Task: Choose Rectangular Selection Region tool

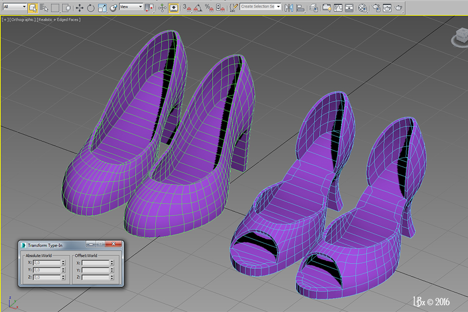Action: [55, 8]
